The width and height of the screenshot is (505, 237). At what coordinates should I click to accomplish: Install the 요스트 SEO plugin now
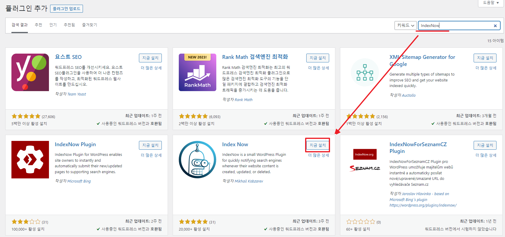pyautogui.click(x=150, y=58)
